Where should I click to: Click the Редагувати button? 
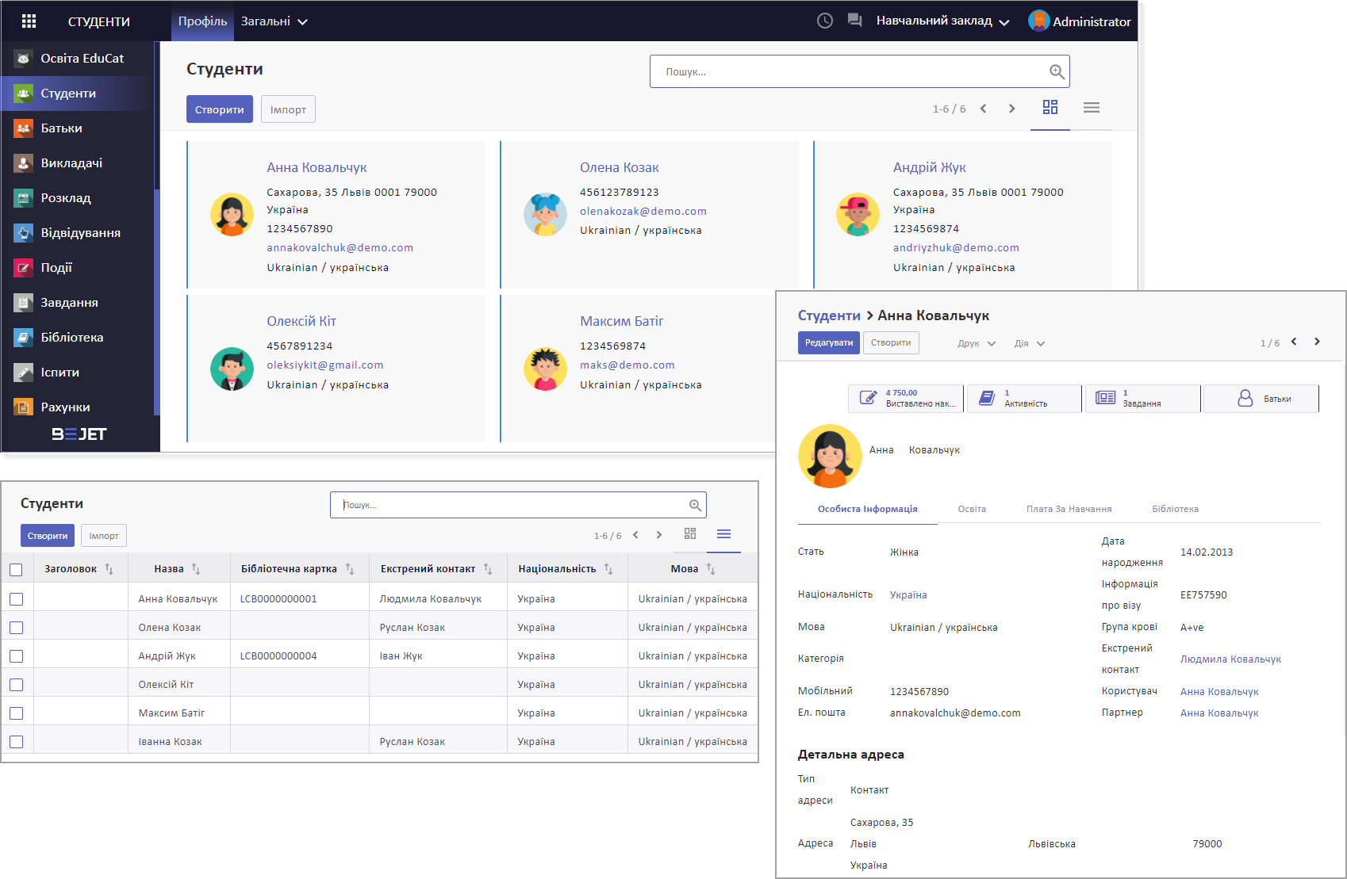[829, 343]
